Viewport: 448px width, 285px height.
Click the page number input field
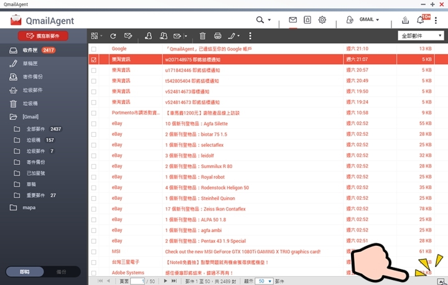(x=138, y=281)
